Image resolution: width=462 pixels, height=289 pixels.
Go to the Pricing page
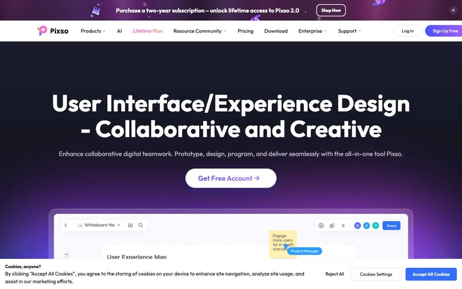[245, 31]
